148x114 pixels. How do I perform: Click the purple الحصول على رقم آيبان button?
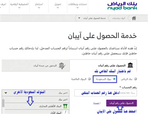click(x=121, y=103)
